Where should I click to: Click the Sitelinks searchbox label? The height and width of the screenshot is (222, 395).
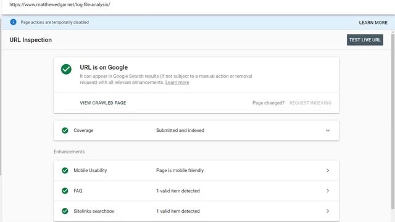click(94, 211)
